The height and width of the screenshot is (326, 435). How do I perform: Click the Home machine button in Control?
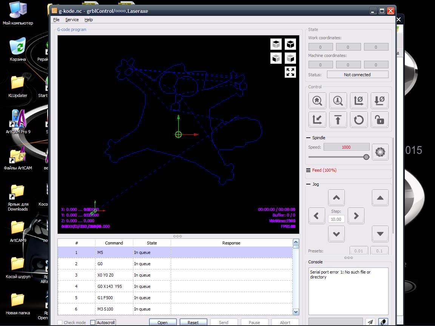point(317,101)
